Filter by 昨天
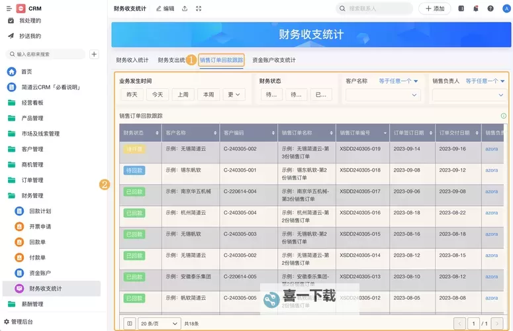The height and width of the screenshot is (331, 513). [132, 95]
